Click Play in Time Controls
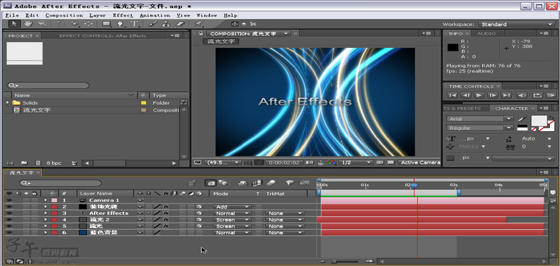This screenshot has height=266, width=560. click(x=479, y=96)
